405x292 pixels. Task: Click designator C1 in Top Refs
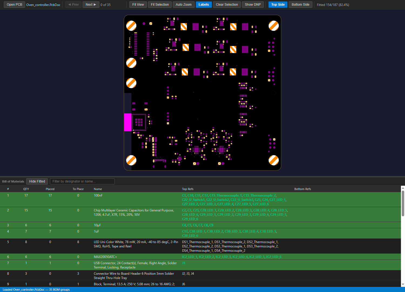184,195
